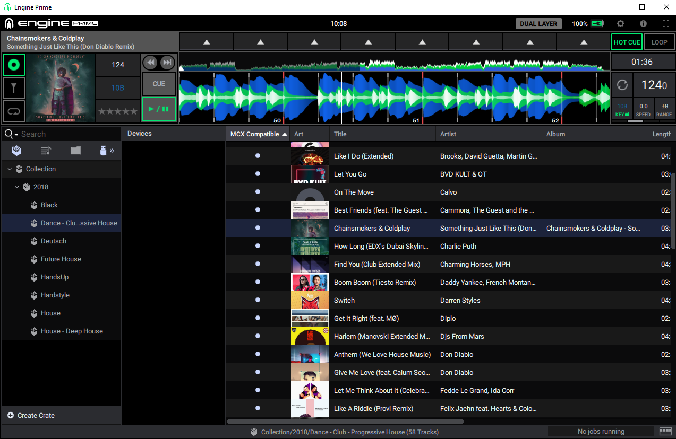Viewport: 676px width, 439px height.
Task: Set the track star rating
Action: pos(118,111)
